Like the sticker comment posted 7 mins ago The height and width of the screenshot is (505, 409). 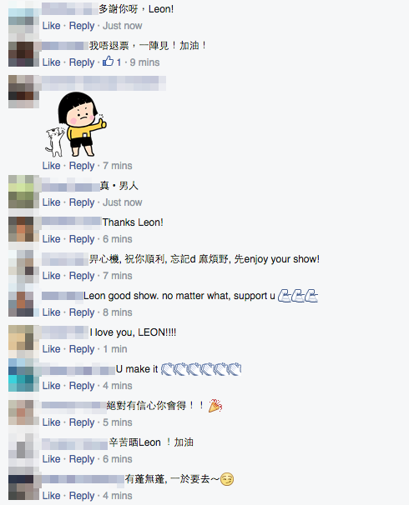(51, 166)
